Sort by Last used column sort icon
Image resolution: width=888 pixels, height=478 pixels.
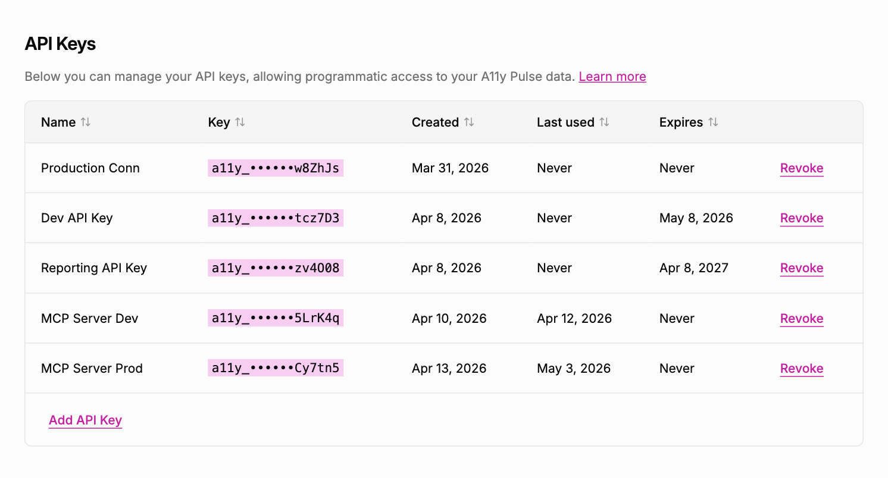(604, 122)
